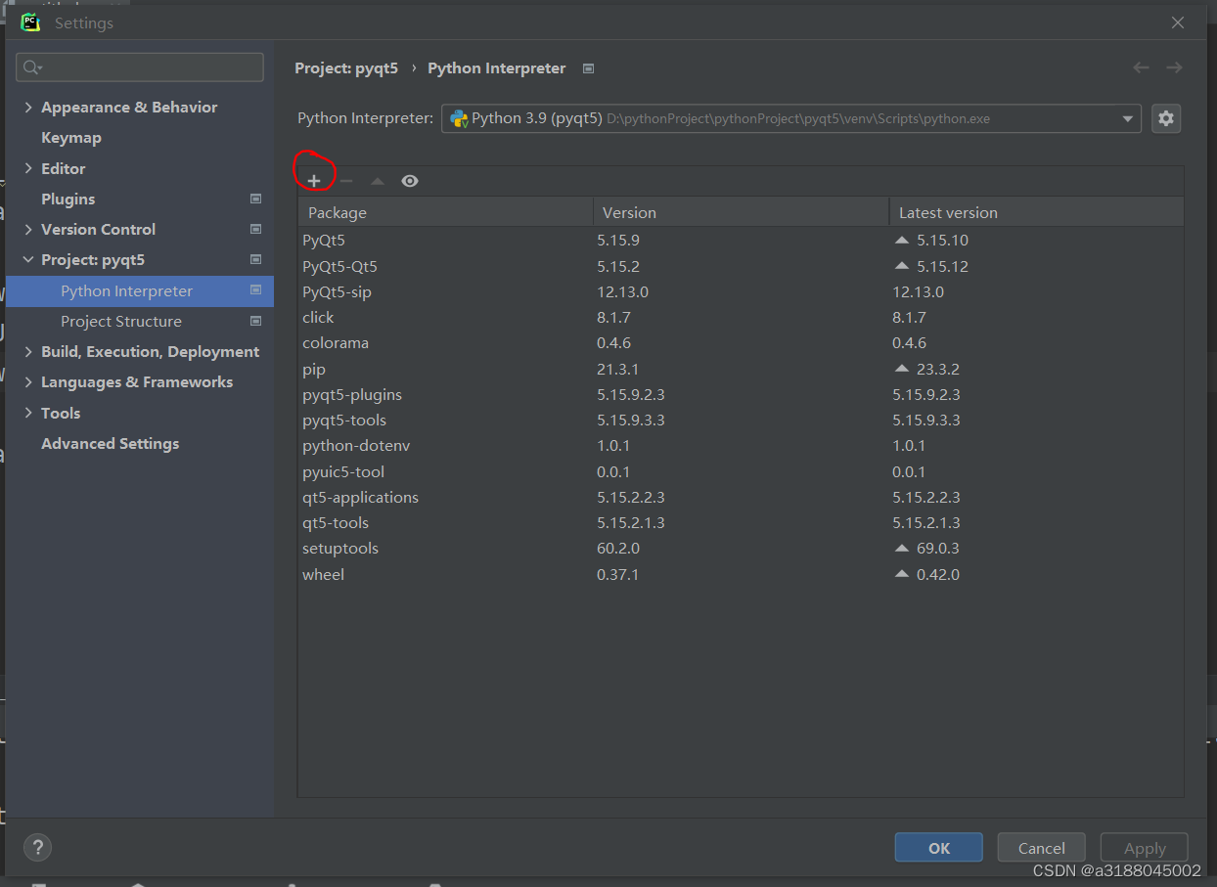Select the qt5-tools package row
This screenshot has width=1217, height=887.
pos(741,522)
